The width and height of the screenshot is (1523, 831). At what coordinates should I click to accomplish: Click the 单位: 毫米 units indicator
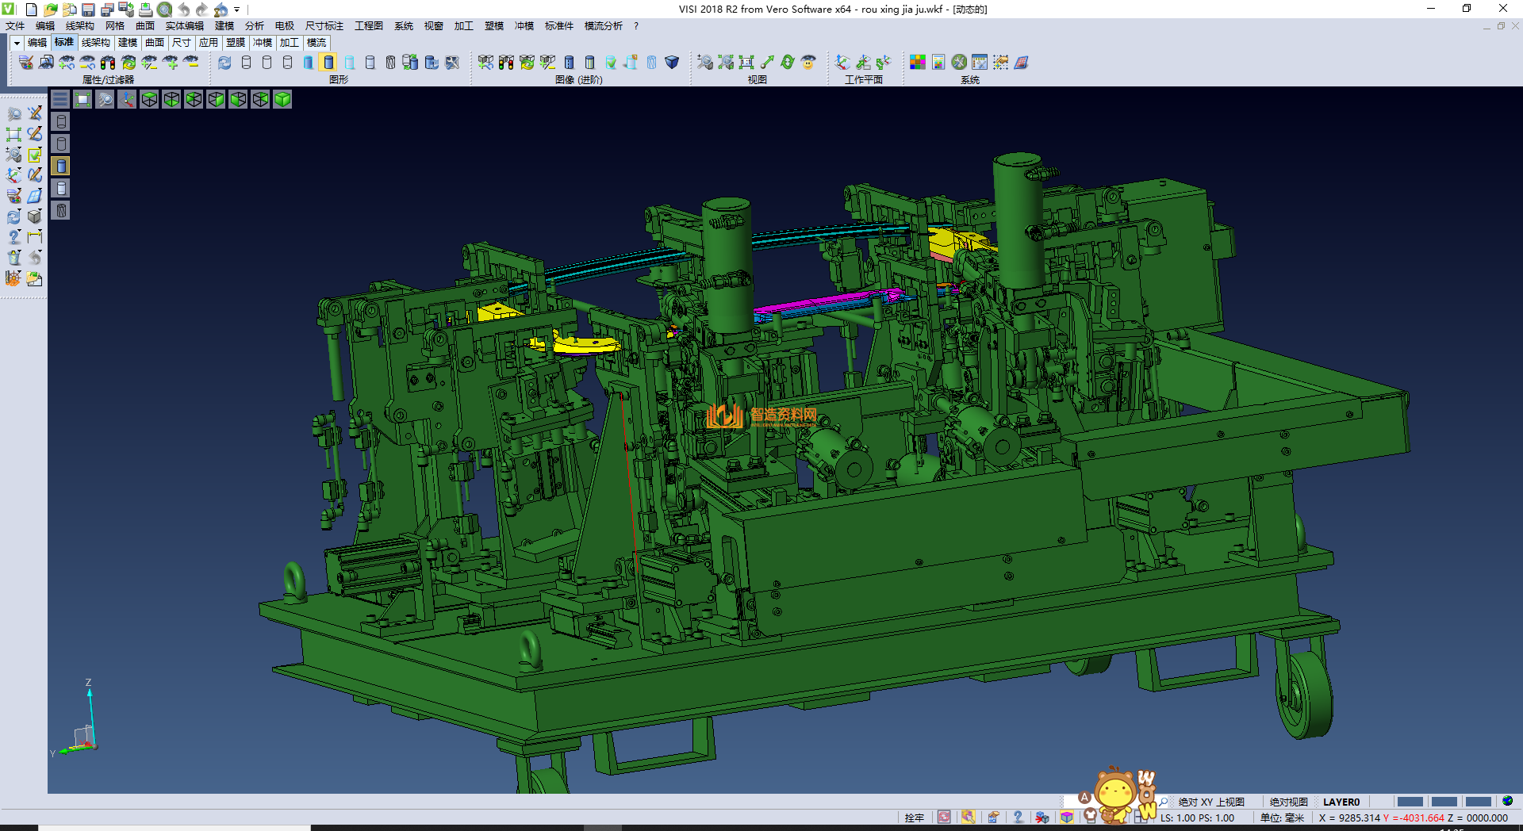(1282, 818)
